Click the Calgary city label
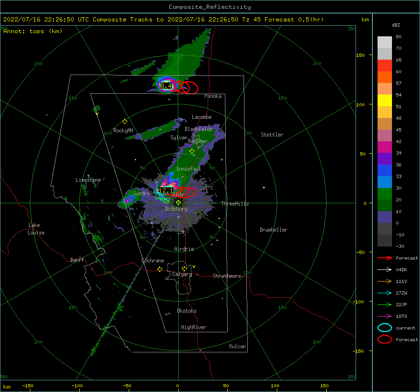This screenshot has width=420, height=392. [x=182, y=274]
